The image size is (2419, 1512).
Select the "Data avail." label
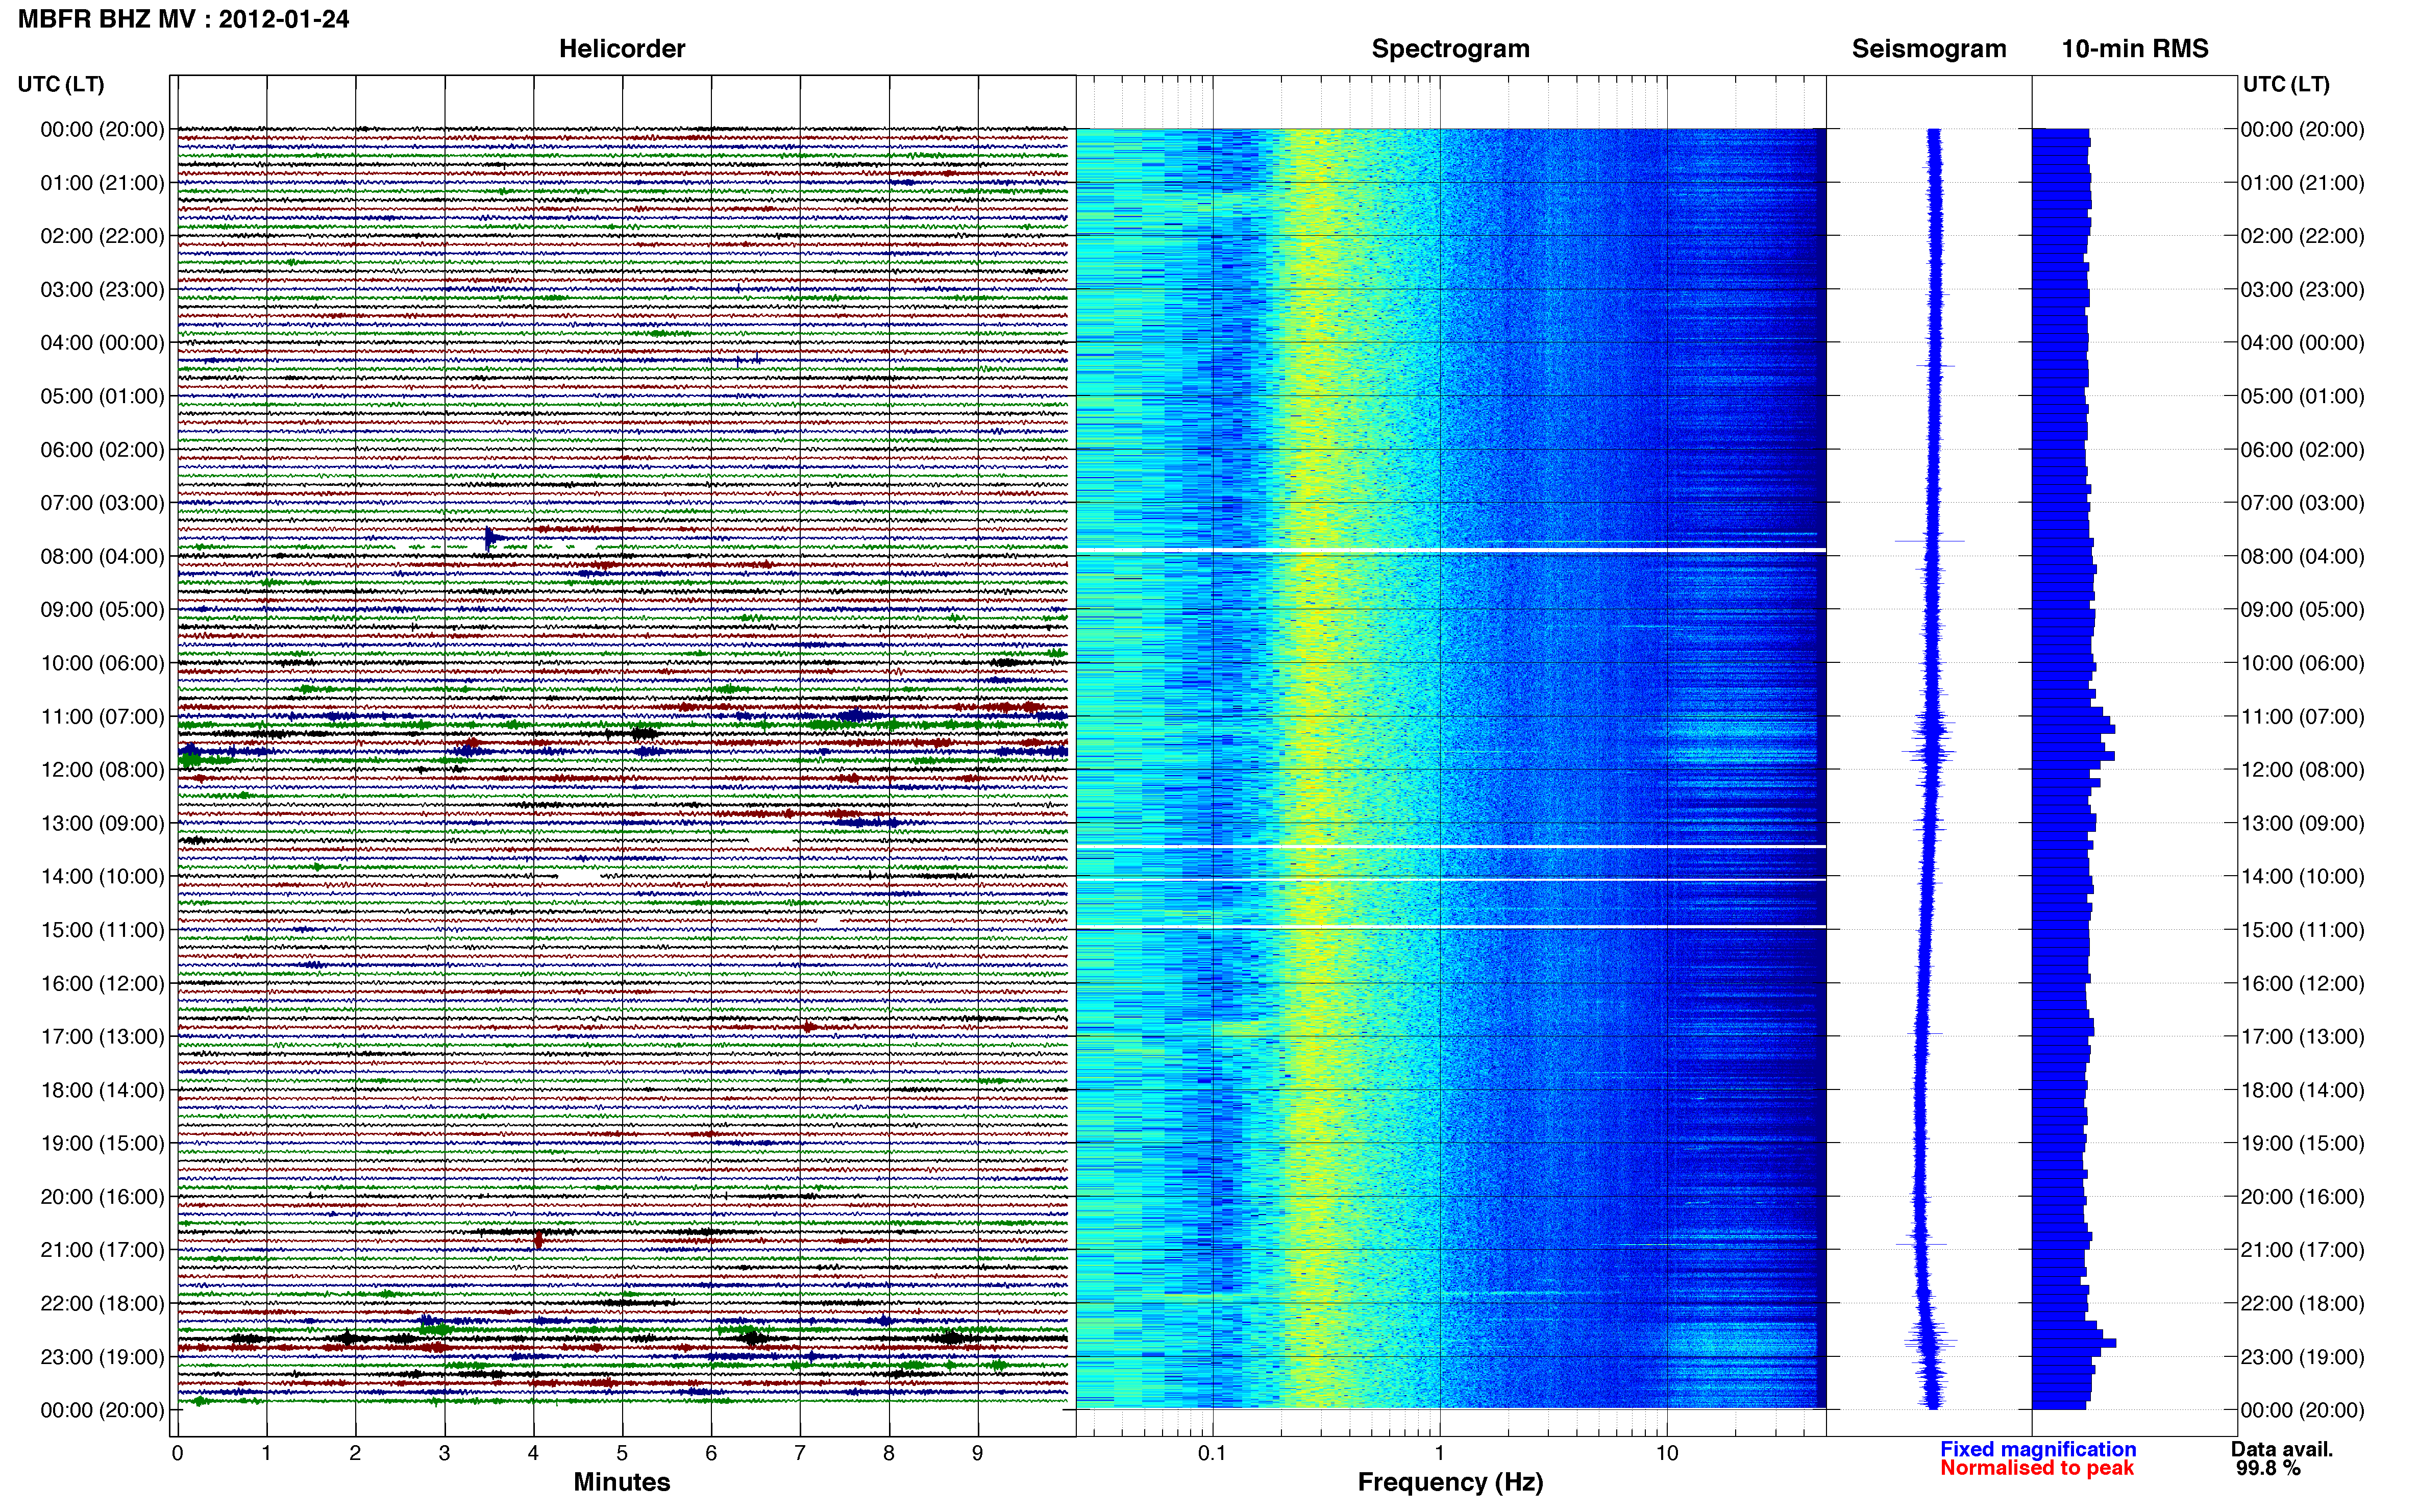2282,1449
